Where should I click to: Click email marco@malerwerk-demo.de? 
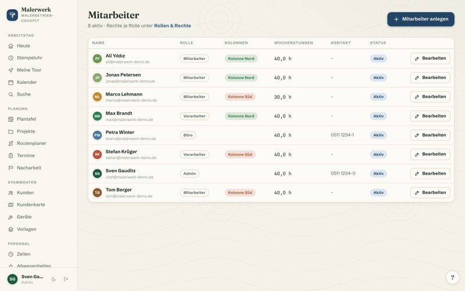(131, 100)
